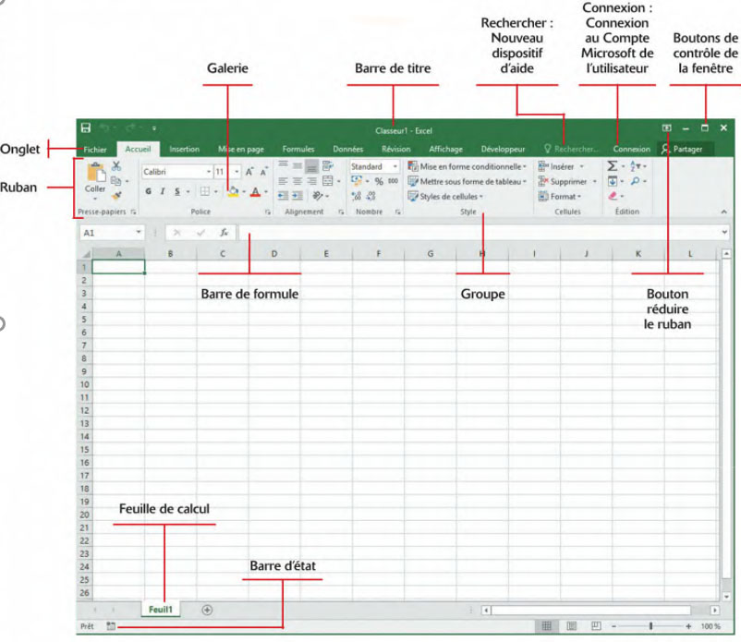The height and width of the screenshot is (642, 741).
Task: Switch to the Formules tab
Action: pyautogui.click(x=298, y=150)
